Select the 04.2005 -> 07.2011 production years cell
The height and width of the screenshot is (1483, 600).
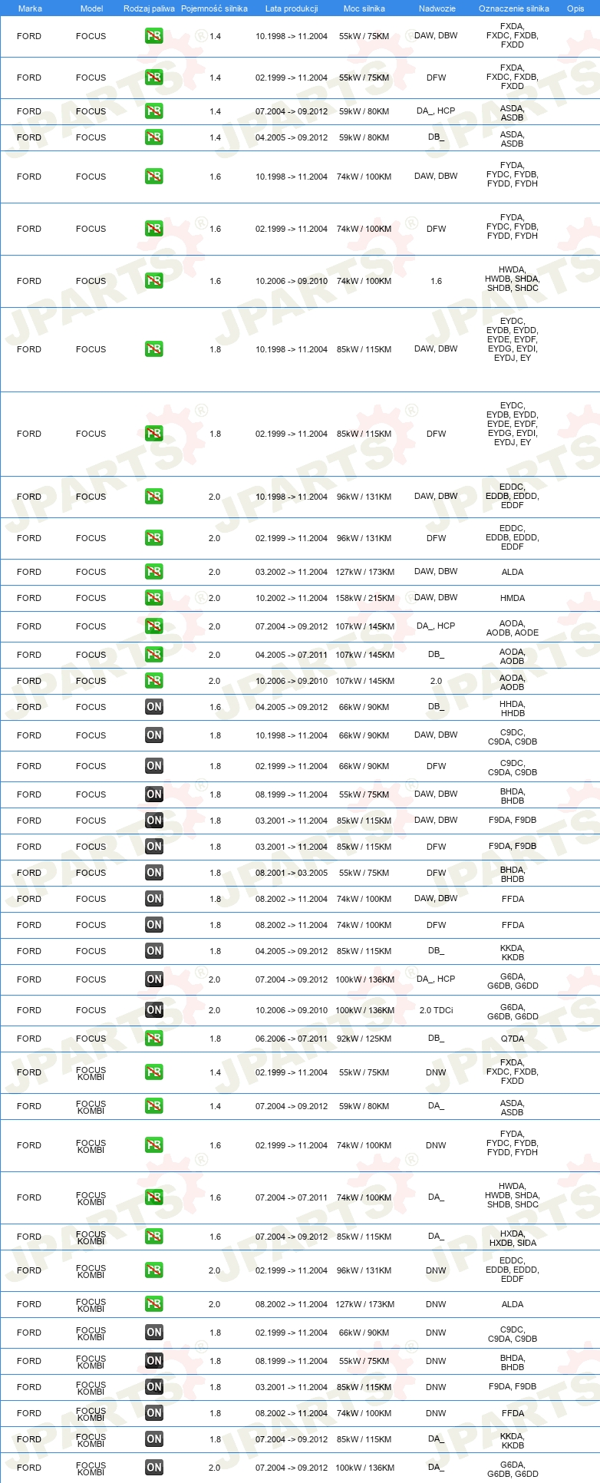[292, 655]
